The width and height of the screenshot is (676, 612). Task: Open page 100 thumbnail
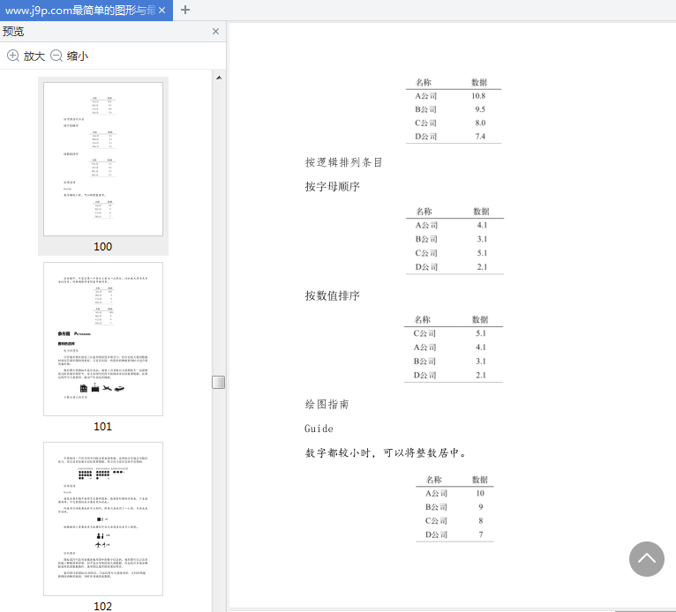[x=103, y=159]
